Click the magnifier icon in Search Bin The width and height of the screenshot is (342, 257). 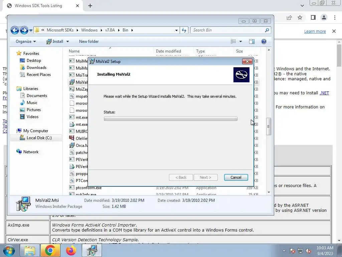pyautogui.click(x=267, y=30)
